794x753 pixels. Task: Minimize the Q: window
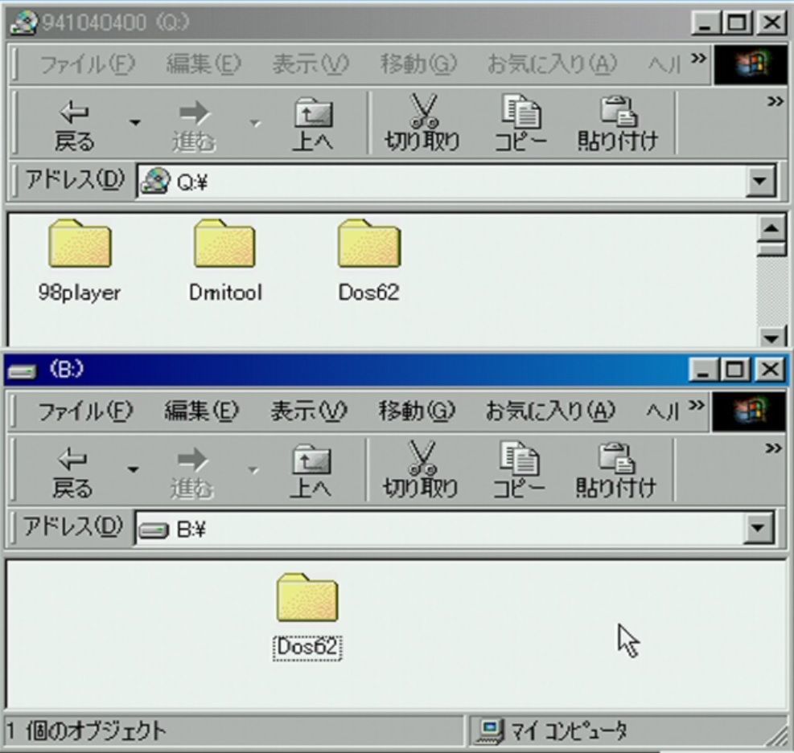pos(706,23)
